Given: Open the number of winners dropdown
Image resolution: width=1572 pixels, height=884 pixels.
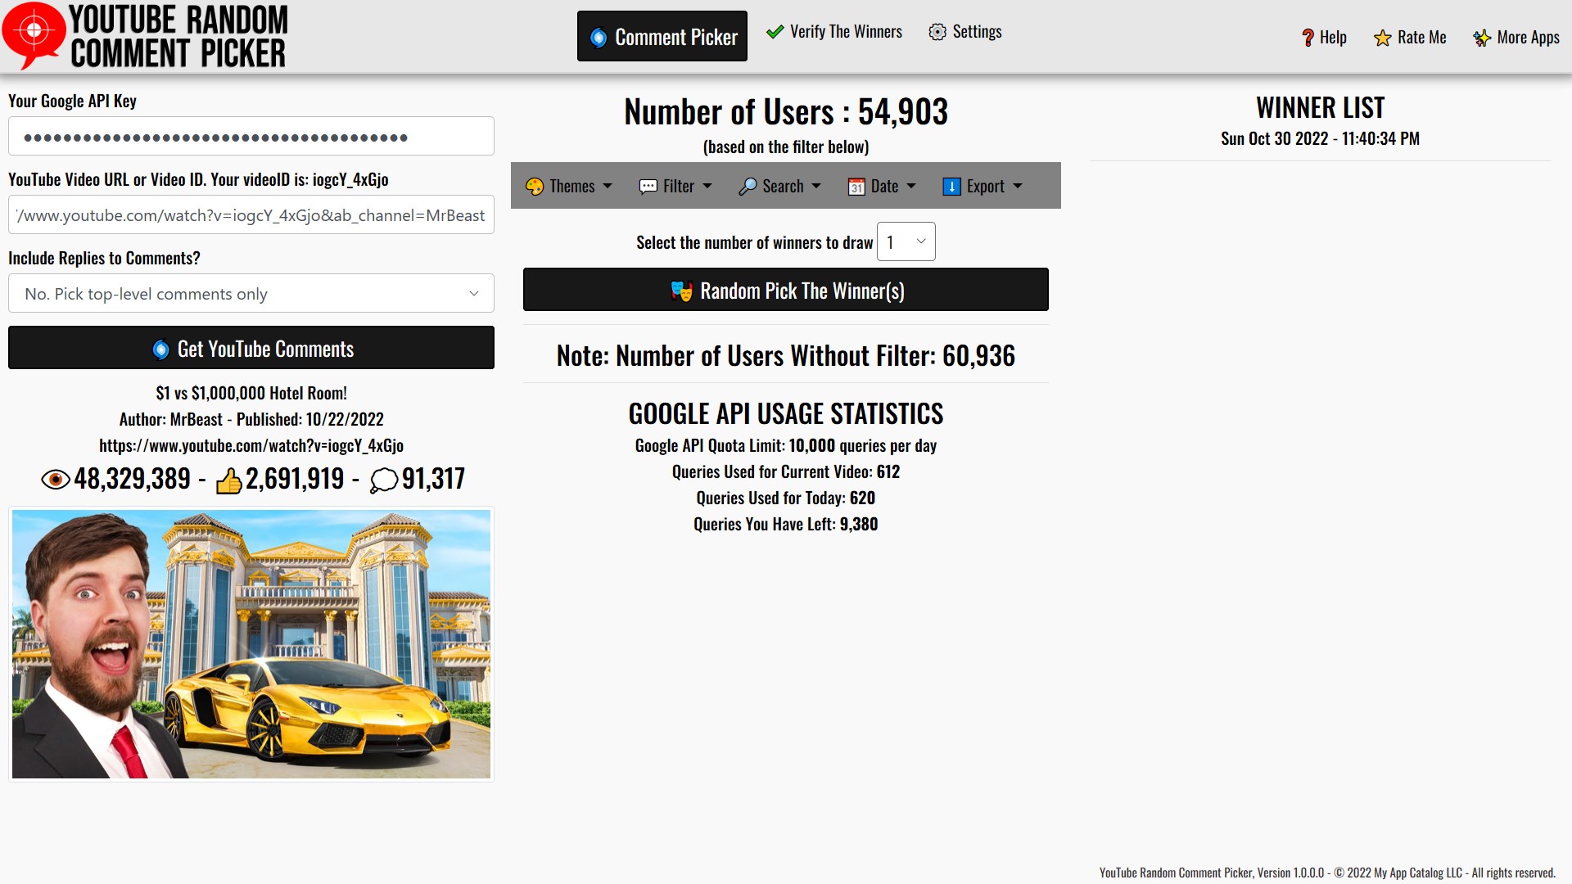Looking at the screenshot, I should click(x=906, y=242).
